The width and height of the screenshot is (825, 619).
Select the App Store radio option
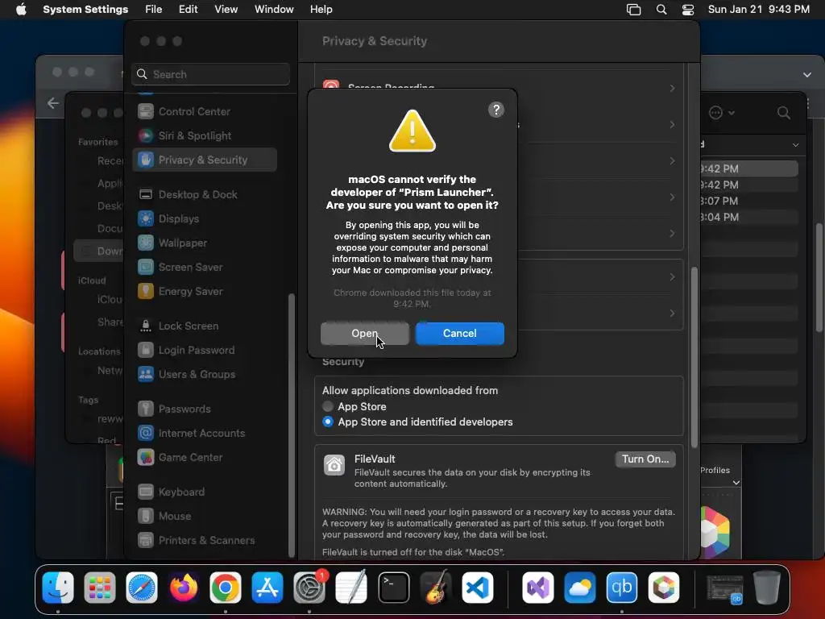[x=328, y=406]
